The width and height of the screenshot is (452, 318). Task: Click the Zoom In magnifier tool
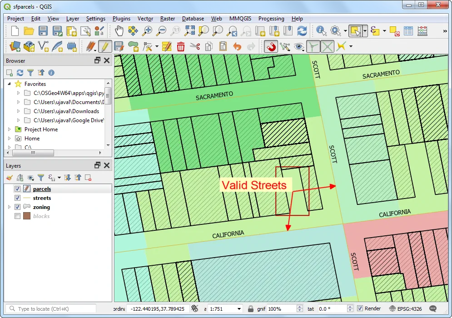coord(147,30)
